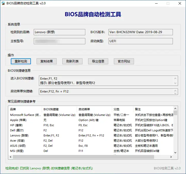Viewport: 186px width, 174px height.
Task: Export info using 导出信息 button
Action: point(98,61)
